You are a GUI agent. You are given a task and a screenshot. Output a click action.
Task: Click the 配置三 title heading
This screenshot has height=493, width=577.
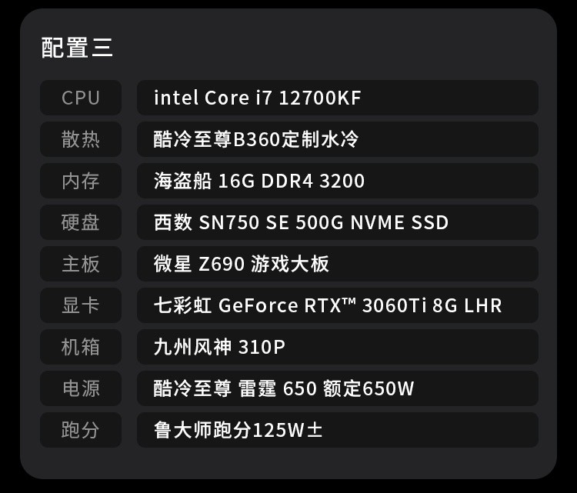[x=77, y=48]
